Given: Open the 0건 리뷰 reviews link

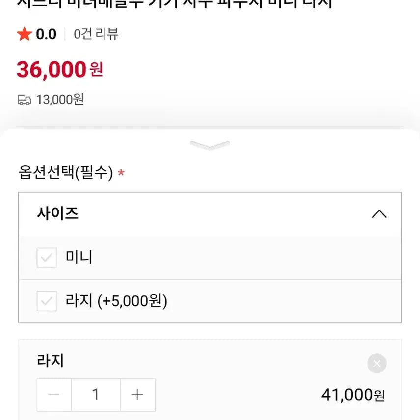Looking at the screenshot, I should coord(96,34).
